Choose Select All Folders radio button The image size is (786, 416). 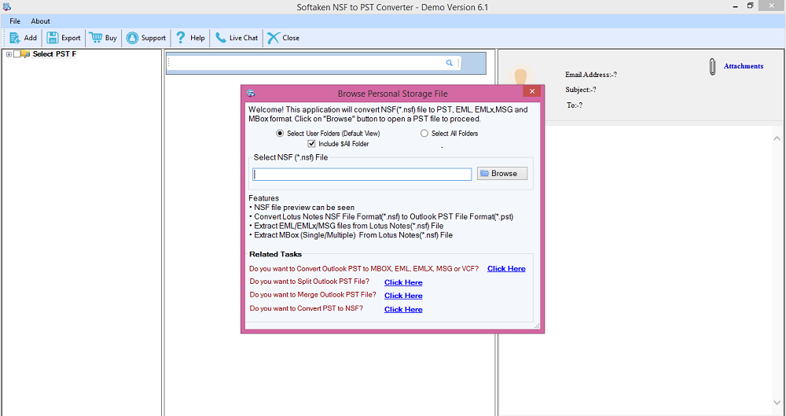point(424,134)
